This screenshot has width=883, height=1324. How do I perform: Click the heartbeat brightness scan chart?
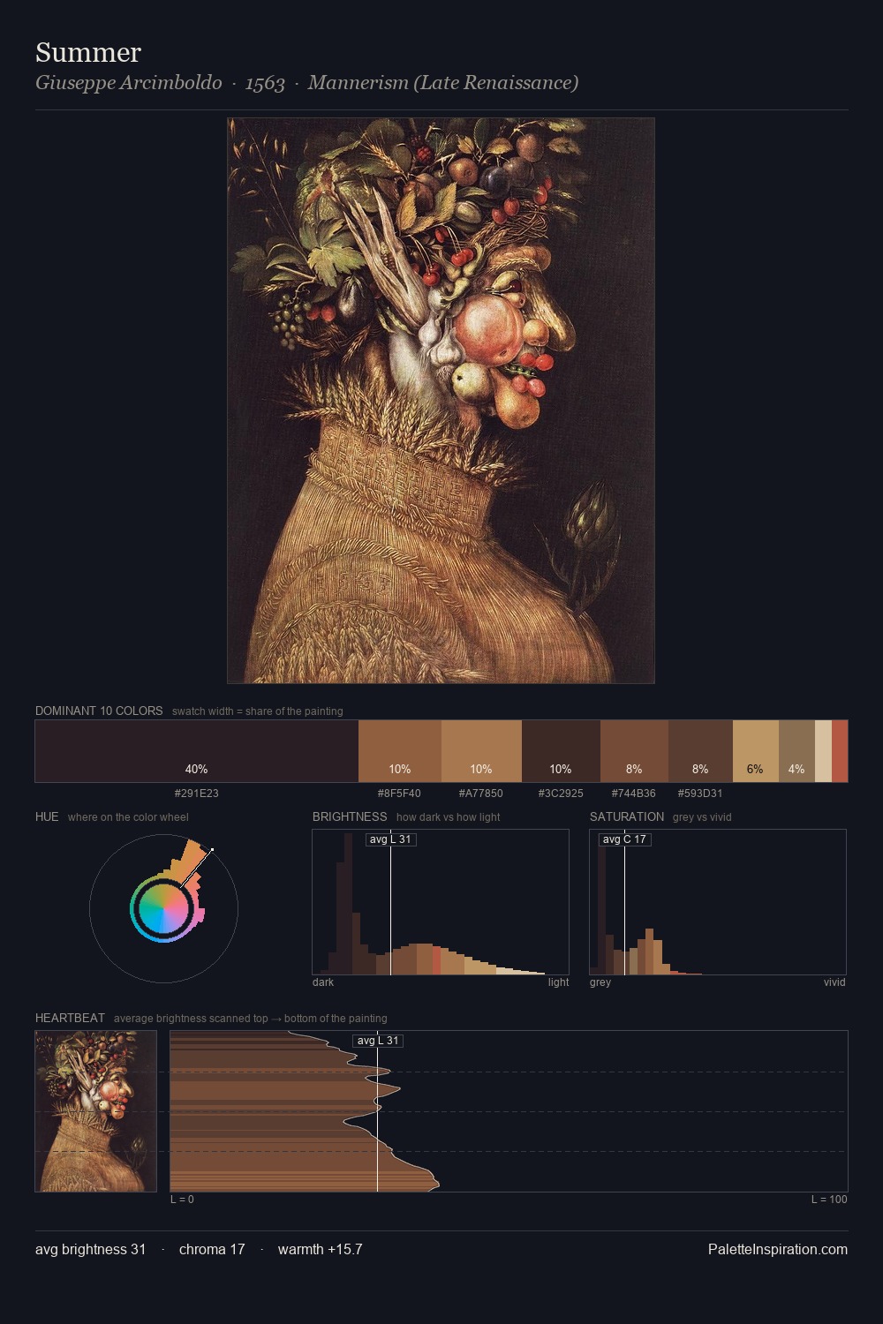tap(509, 1110)
